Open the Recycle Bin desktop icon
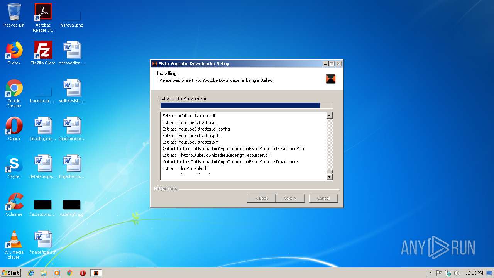494x278 pixels. pyautogui.click(x=14, y=15)
